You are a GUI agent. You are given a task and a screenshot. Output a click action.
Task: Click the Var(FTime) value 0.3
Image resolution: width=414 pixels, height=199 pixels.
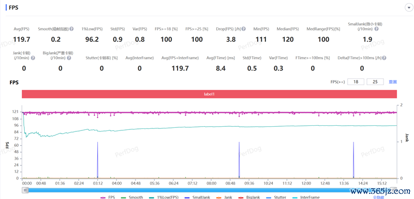[x=278, y=69]
